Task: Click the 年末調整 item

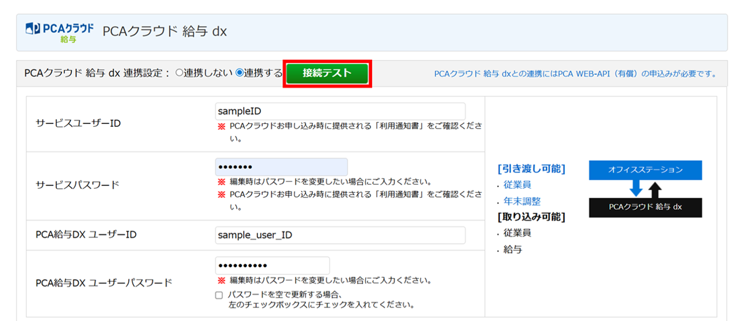Action: 522,201
